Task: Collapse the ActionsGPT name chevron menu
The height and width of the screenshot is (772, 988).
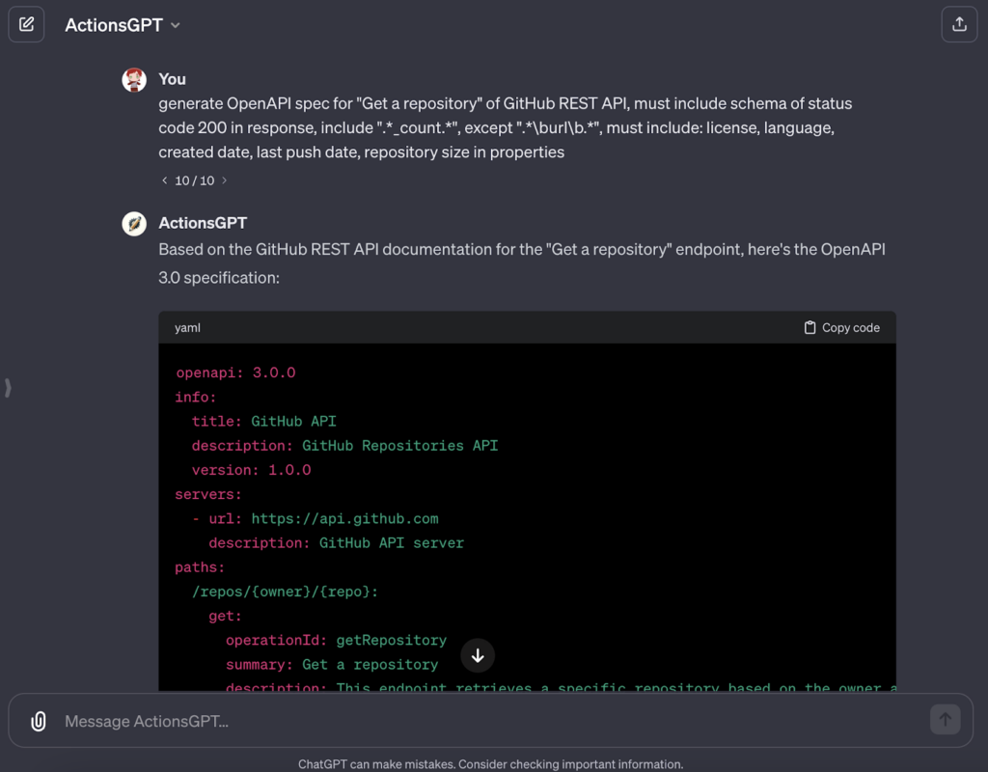Action: tap(175, 26)
